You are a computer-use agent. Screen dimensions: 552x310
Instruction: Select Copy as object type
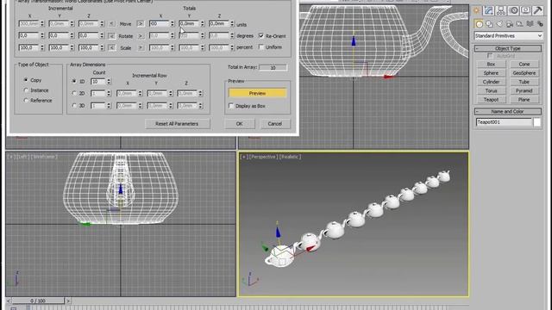tap(26, 80)
